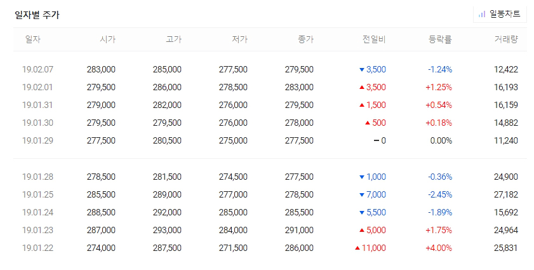The width and height of the screenshot is (534, 270).
Task: Click the +0.18% change rate
Action: coord(439,123)
